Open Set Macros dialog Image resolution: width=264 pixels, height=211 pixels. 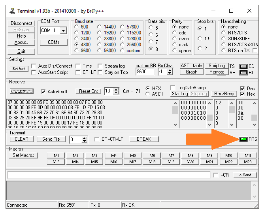coord(23,155)
